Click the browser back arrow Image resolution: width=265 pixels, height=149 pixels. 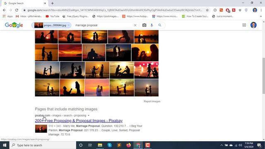(4, 10)
